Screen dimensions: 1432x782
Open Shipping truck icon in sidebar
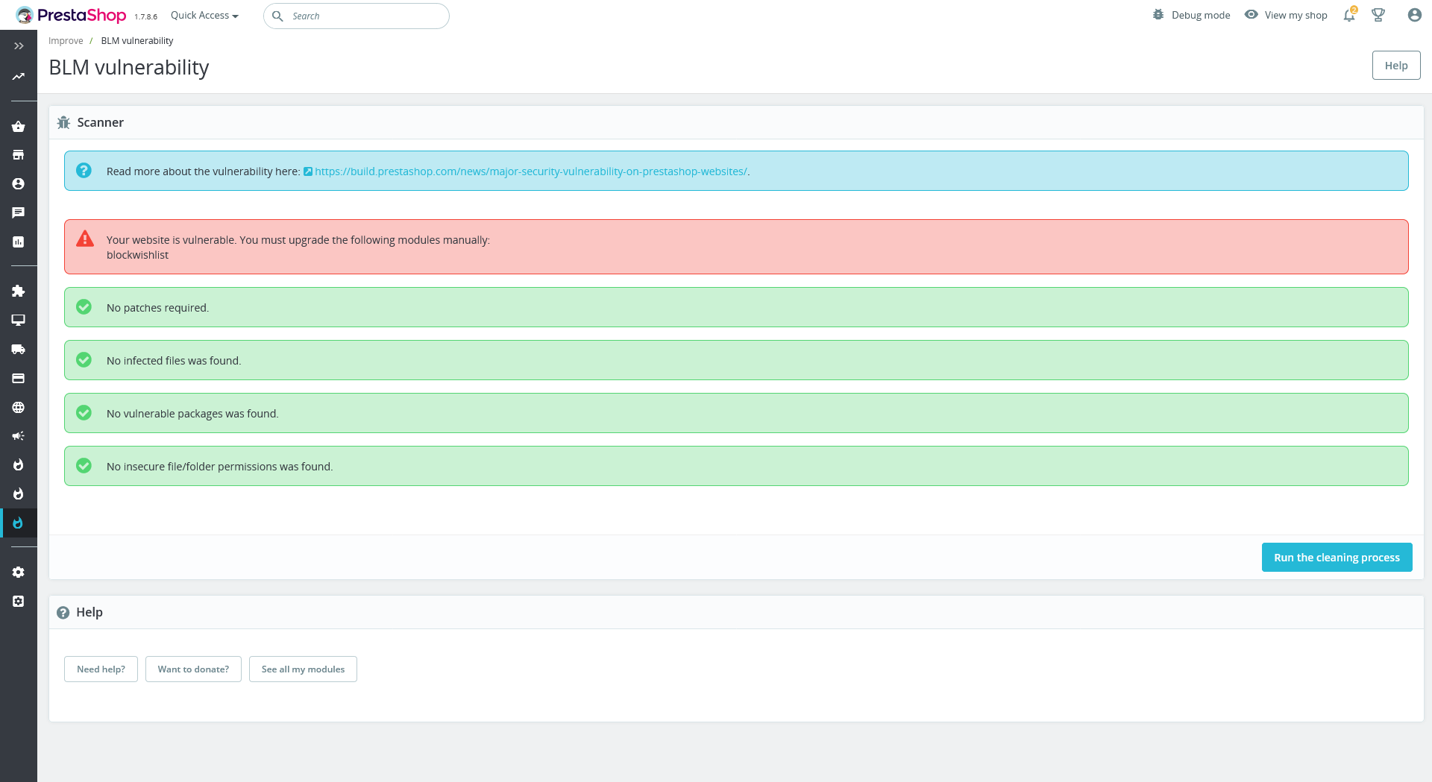[19, 349]
